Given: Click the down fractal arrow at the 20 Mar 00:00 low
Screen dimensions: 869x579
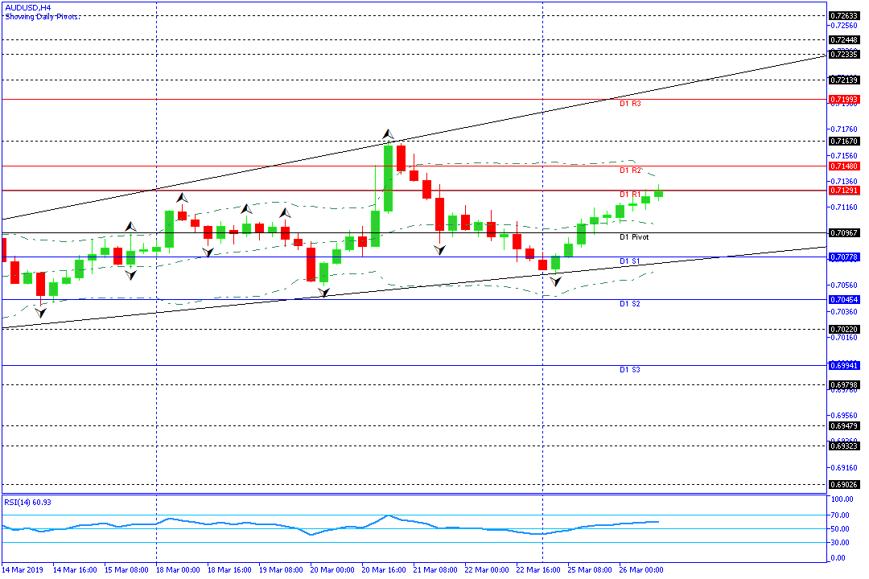Looking at the screenshot, I should [324, 293].
